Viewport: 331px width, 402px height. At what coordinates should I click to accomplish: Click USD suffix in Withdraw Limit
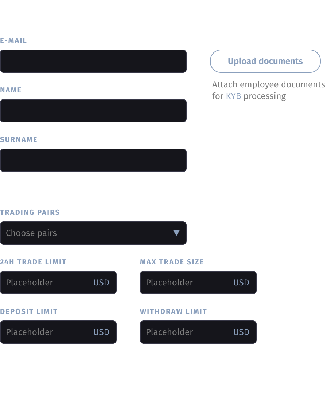coord(241,332)
